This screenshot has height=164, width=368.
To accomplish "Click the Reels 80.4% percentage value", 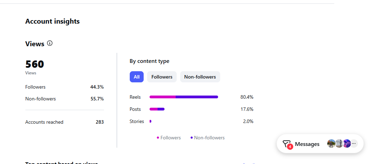I will coord(247,97).
